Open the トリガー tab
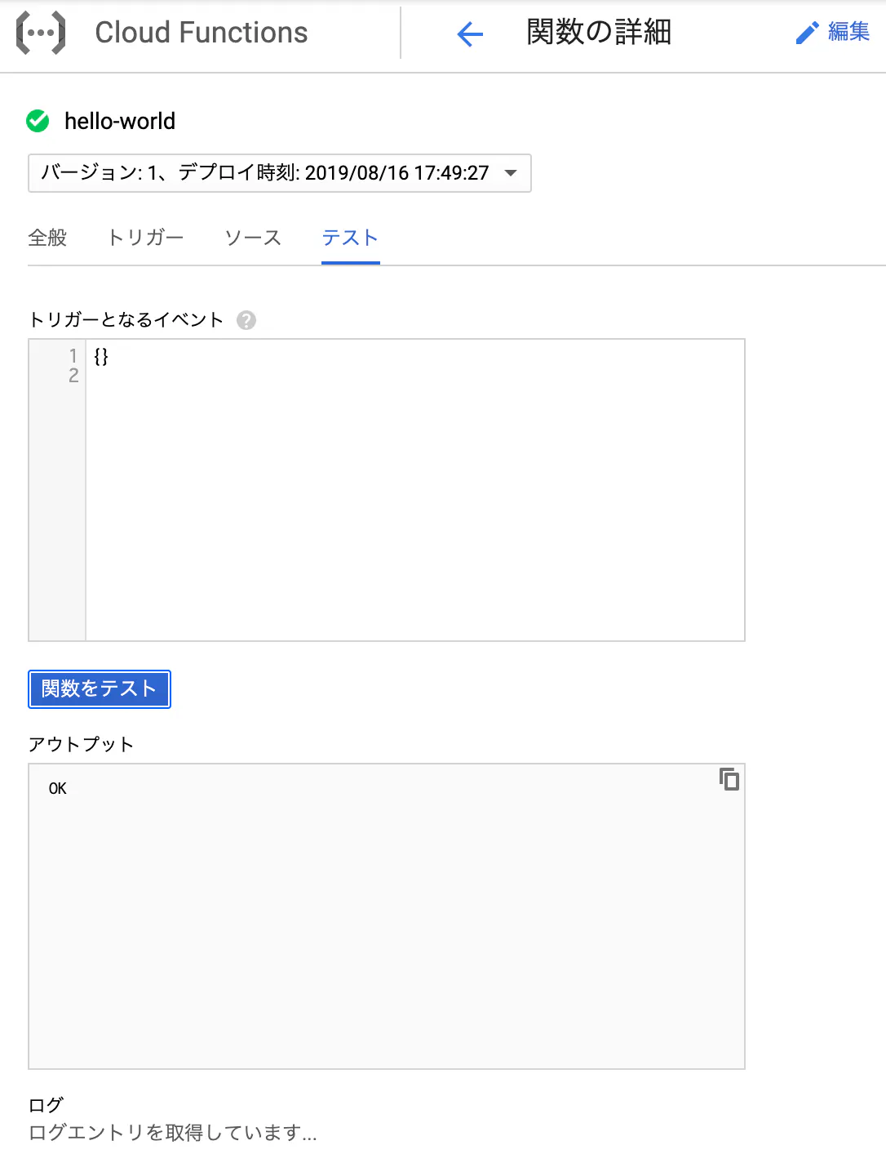The height and width of the screenshot is (1154, 886). pos(145,238)
